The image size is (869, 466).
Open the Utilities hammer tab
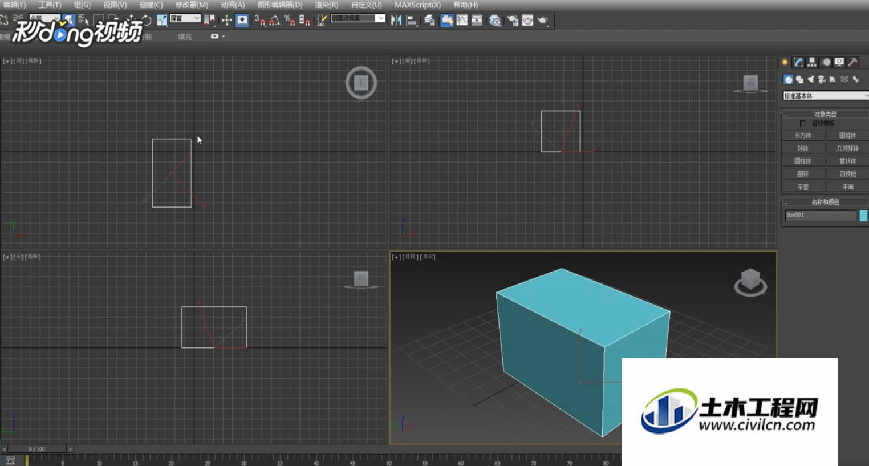tap(852, 62)
